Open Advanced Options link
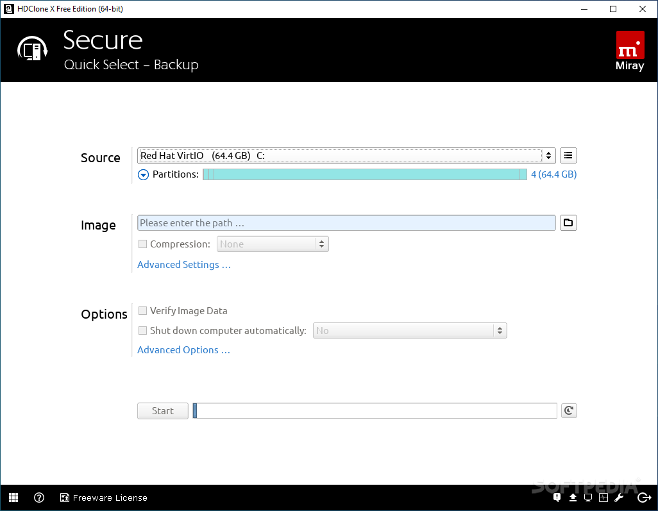The height and width of the screenshot is (511, 658). (x=183, y=350)
